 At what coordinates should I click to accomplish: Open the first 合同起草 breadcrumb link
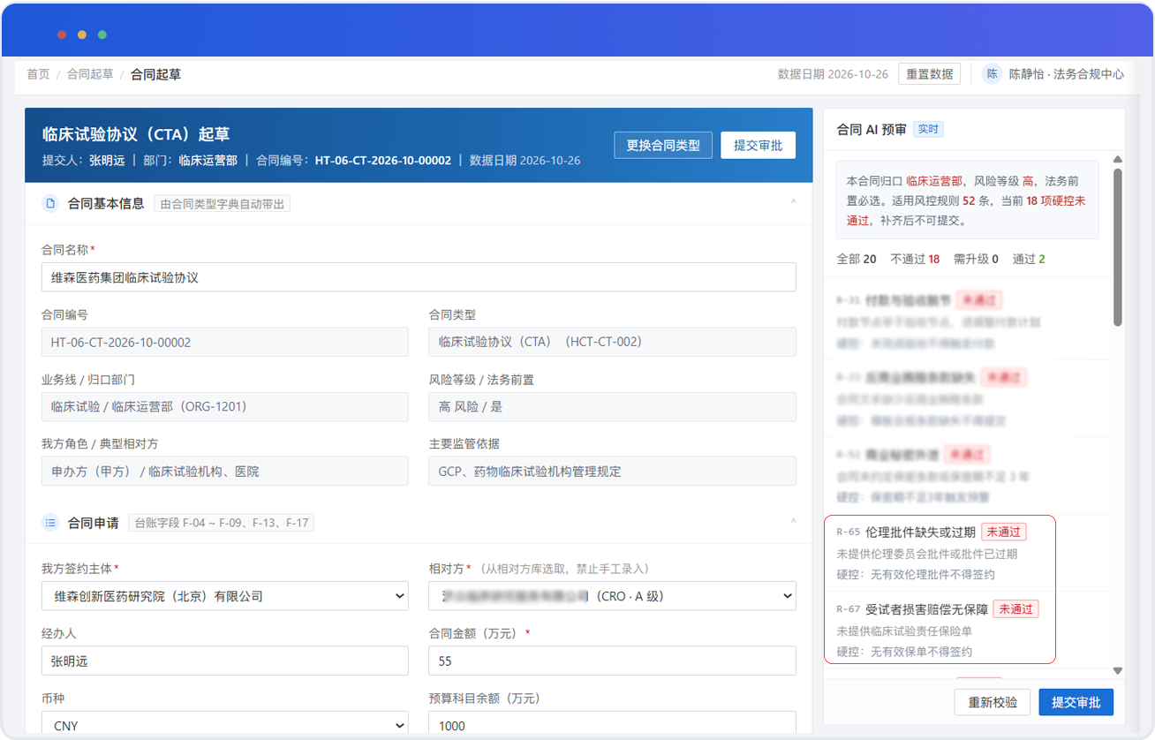point(90,74)
